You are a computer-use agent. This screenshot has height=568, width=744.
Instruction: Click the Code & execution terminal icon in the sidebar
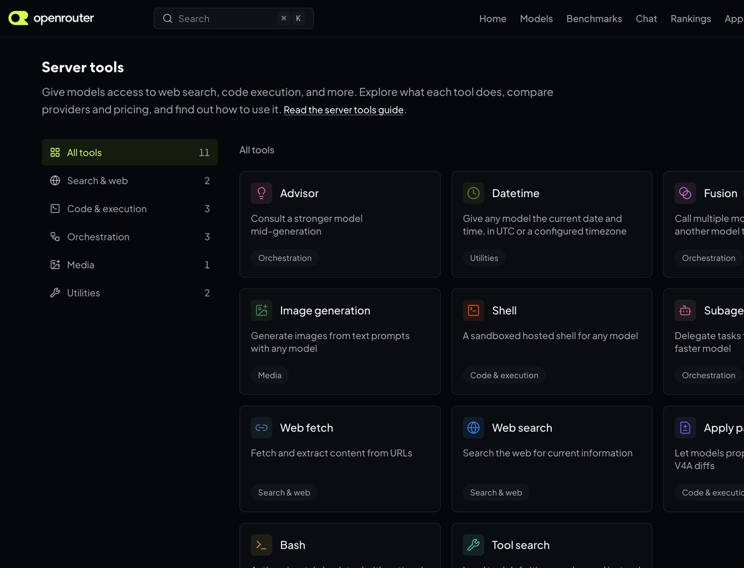click(55, 208)
